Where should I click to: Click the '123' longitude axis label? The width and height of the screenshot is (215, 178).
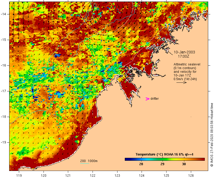[x=117, y=175]
